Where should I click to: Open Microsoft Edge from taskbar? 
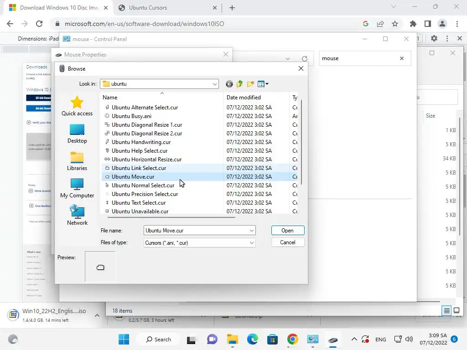tap(252, 339)
